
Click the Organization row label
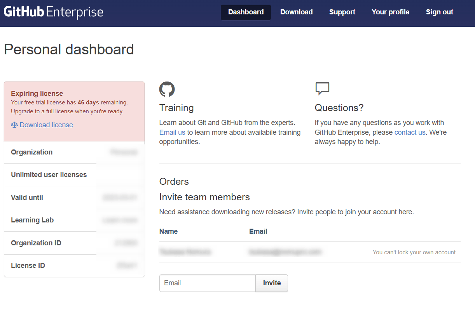[32, 152]
